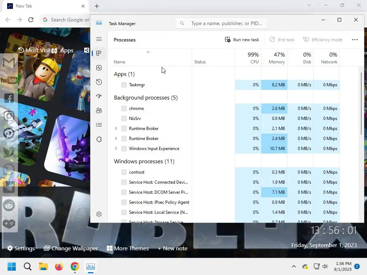Sort processes by Memory column
This screenshot has width=367, height=275.
(x=274, y=58)
